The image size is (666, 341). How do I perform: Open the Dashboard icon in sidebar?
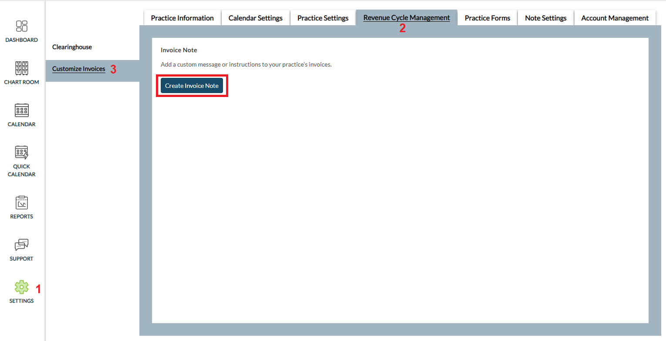click(21, 26)
